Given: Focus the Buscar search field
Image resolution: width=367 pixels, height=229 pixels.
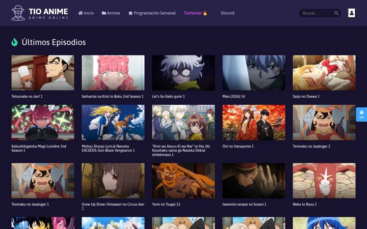Looking at the screenshot, I should point(318,13).
